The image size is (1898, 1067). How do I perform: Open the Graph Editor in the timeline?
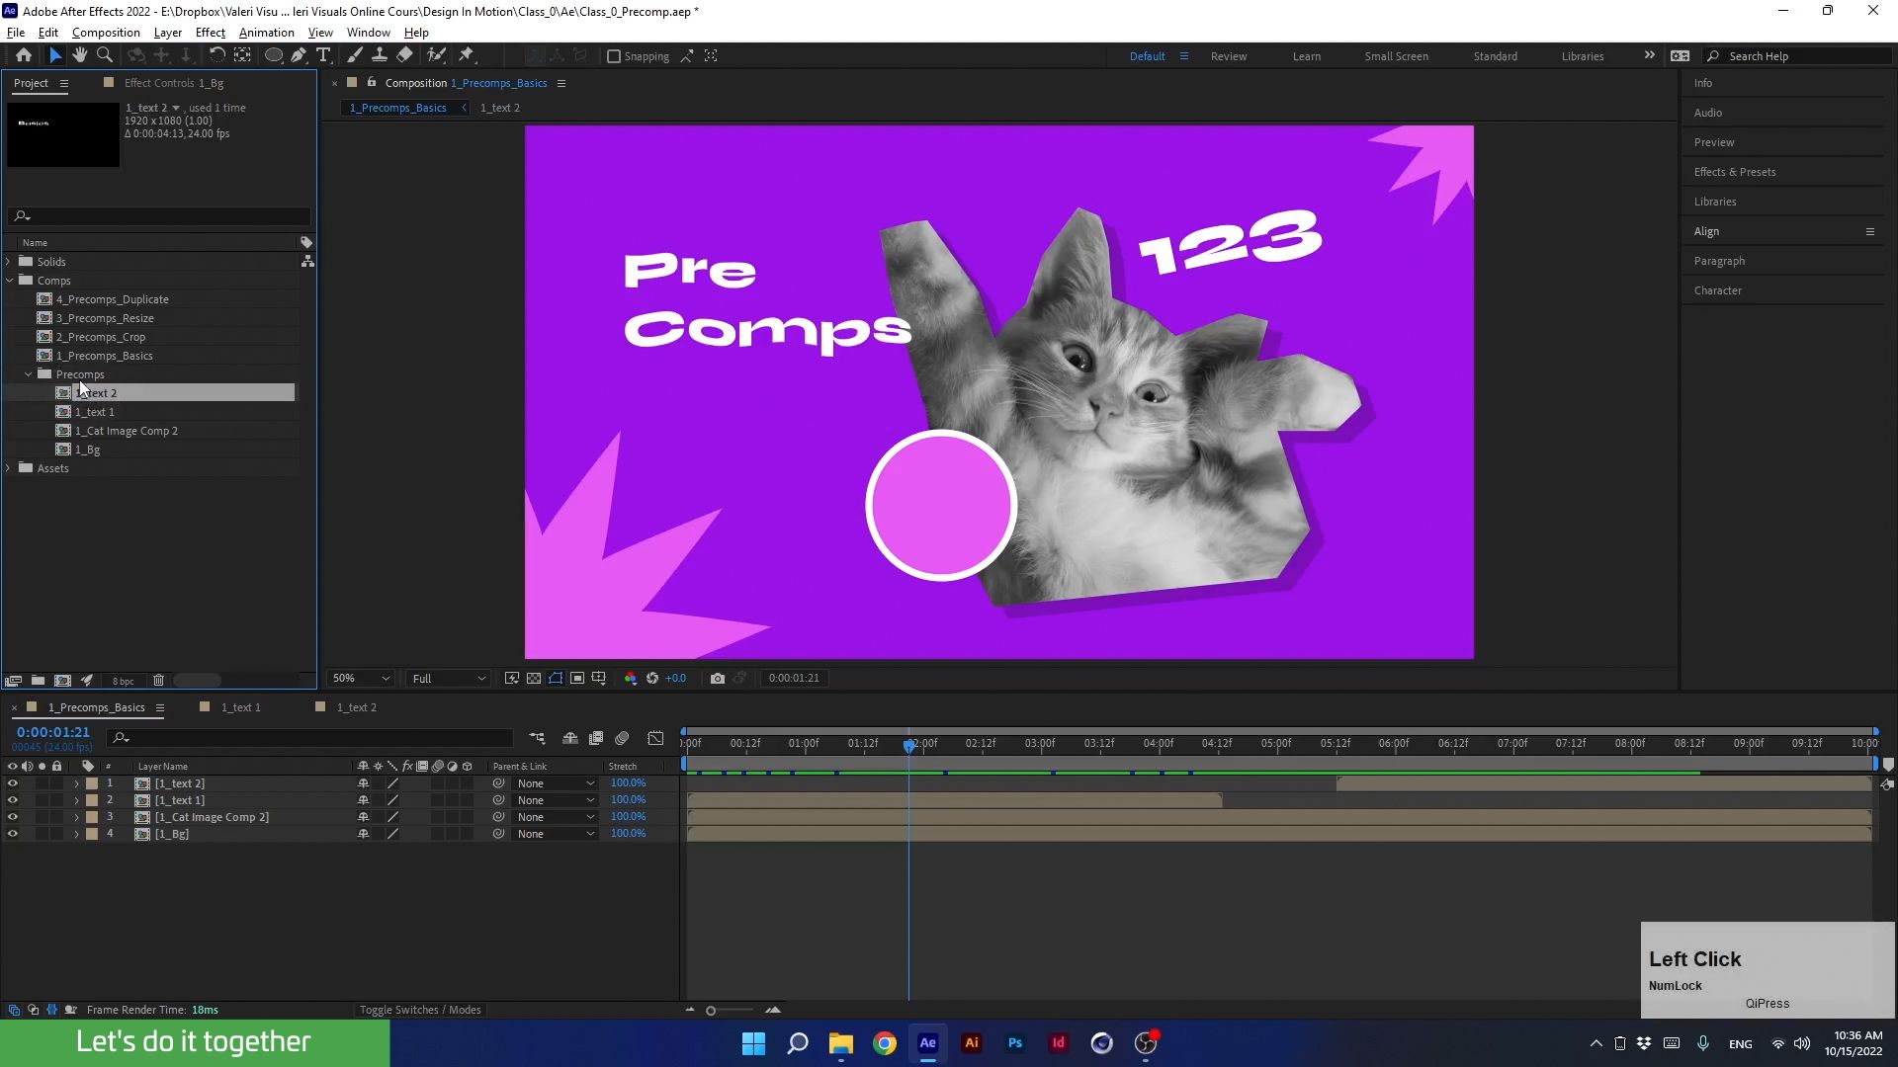tap(655, 738)
